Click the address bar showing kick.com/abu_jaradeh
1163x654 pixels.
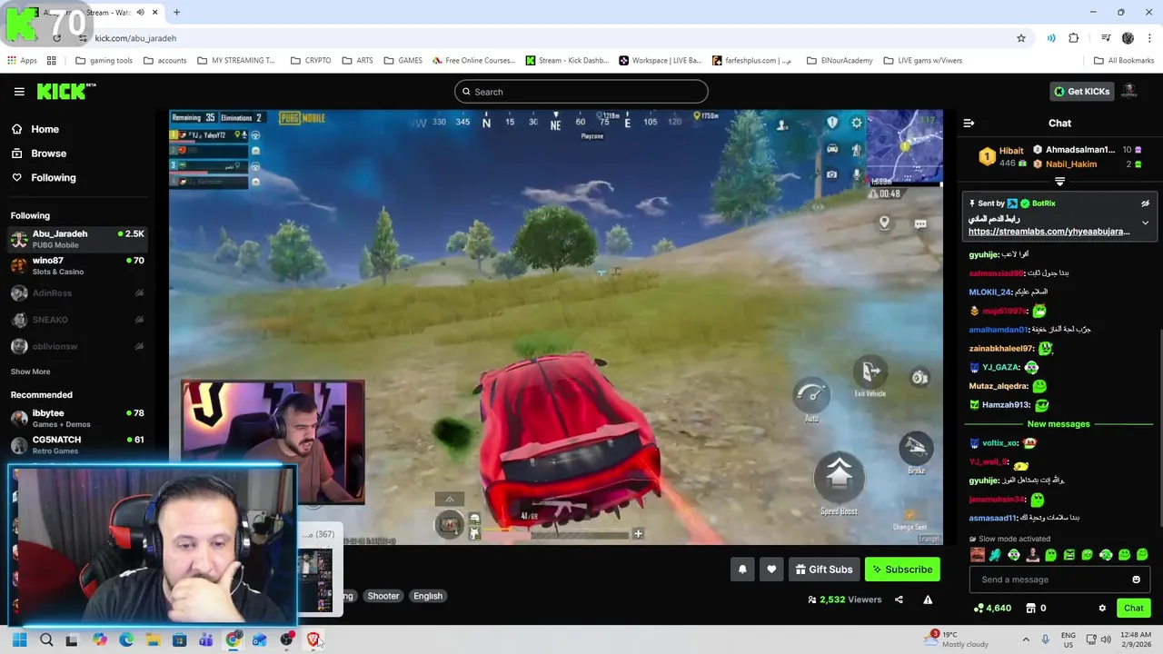tap(545, 38)
